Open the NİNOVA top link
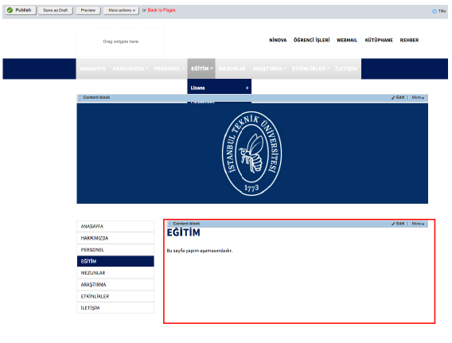452x343 pixels. 278,40
